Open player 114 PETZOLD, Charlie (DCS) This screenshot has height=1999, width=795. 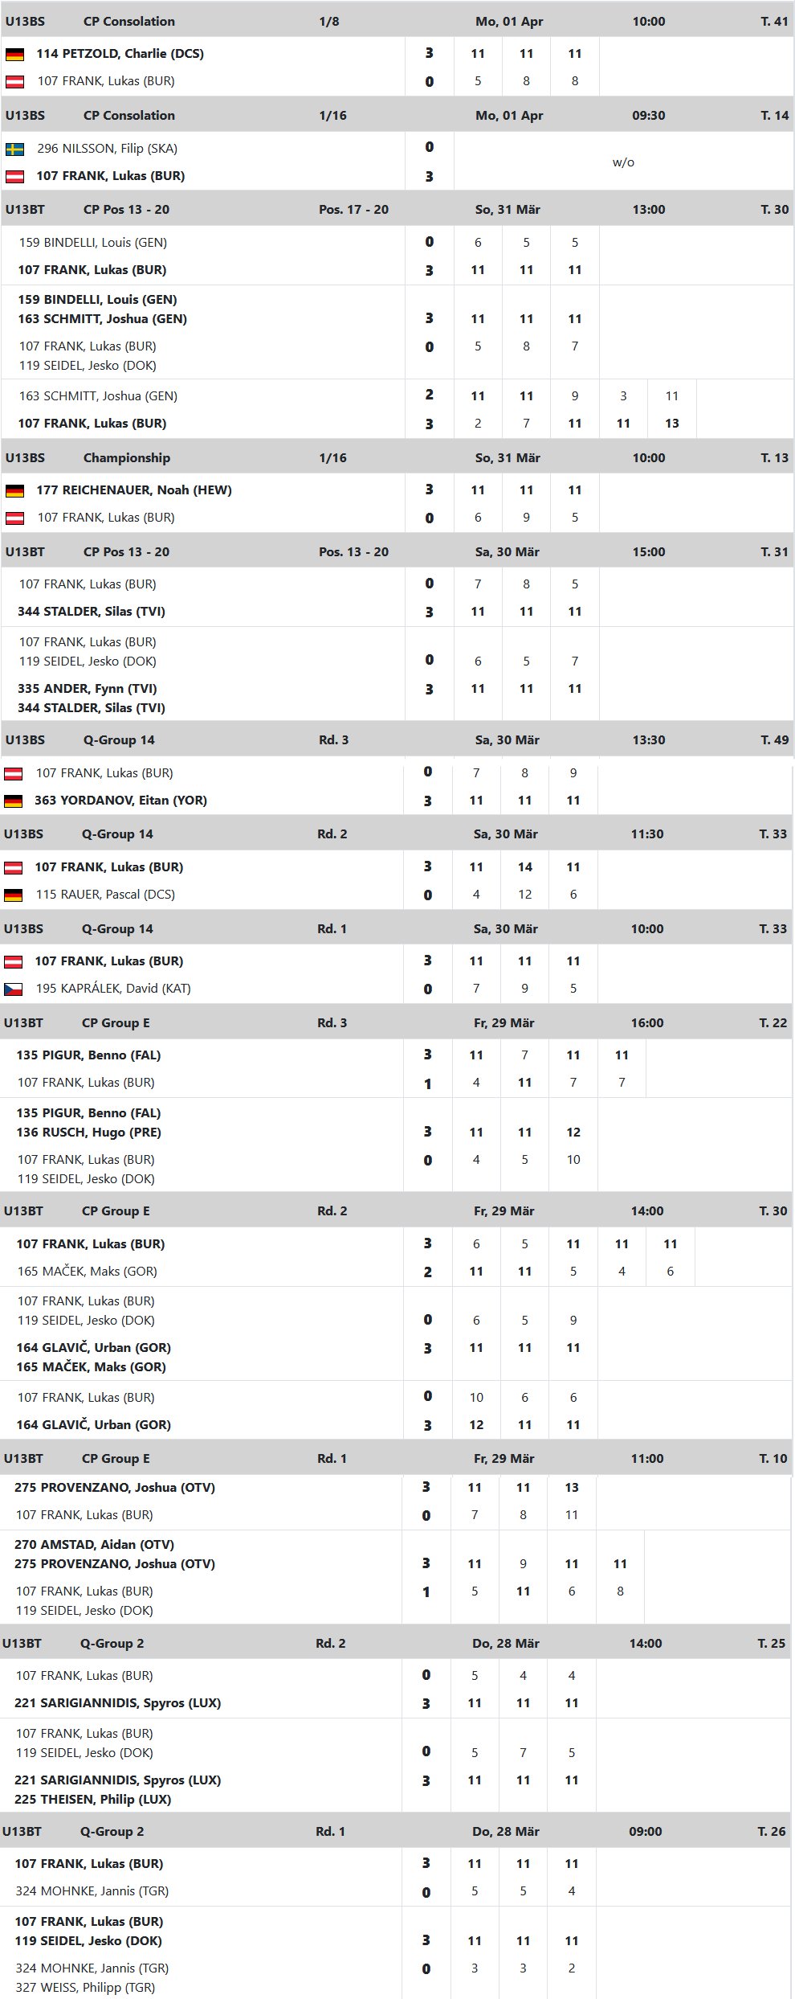120,54
